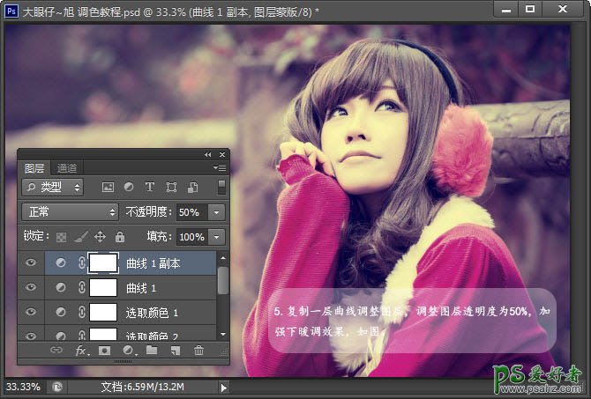The image size is (591, 399).
Task: Click the shape layer filter icon
Action: pos(171,188)
